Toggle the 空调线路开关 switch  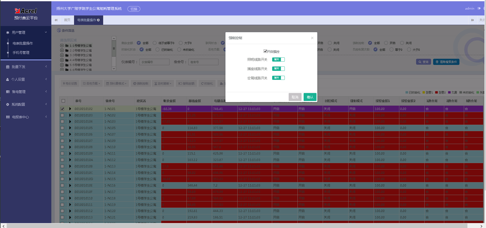tap(278, 78)
